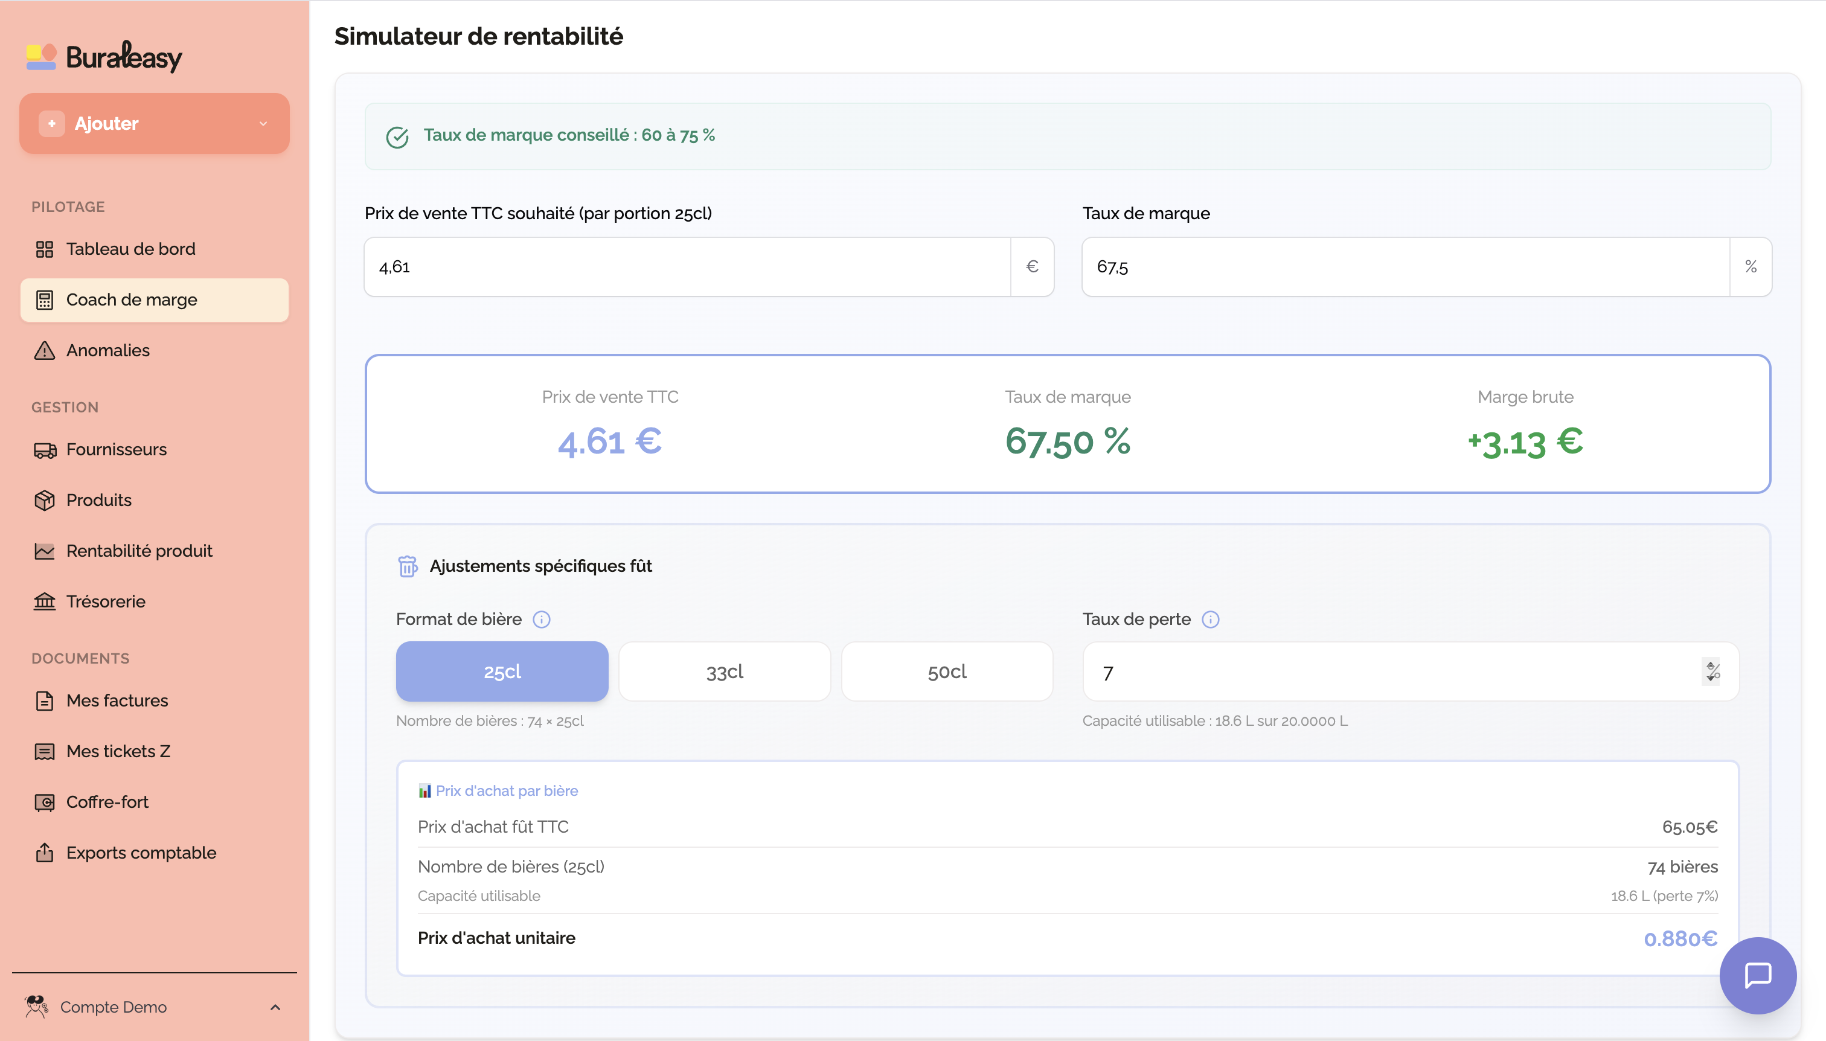This screenshot has width=1826, height=1041.
Task: Click info icon next to Format de bière
Action: coord(541,619)
